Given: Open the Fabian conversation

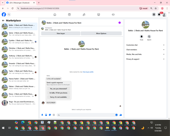Looking at the screenshot, I should [x=19, y=87].
